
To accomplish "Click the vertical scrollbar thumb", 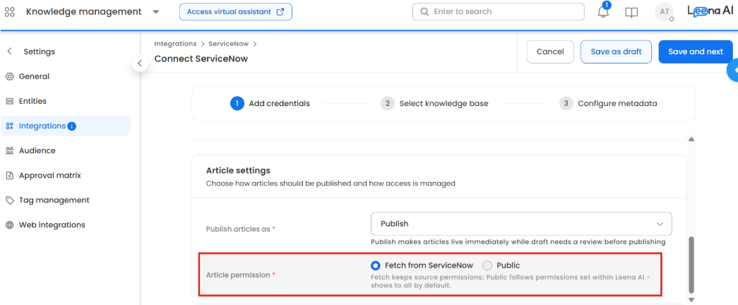I will pos(691,264).
